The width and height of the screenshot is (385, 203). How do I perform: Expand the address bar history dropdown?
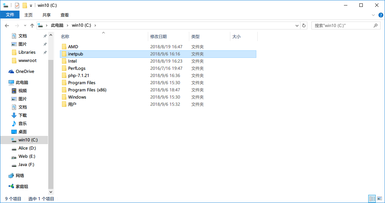point(297,25)
